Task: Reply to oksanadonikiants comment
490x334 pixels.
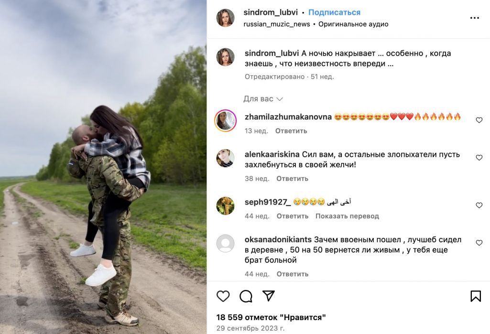Action: [292, 274]
